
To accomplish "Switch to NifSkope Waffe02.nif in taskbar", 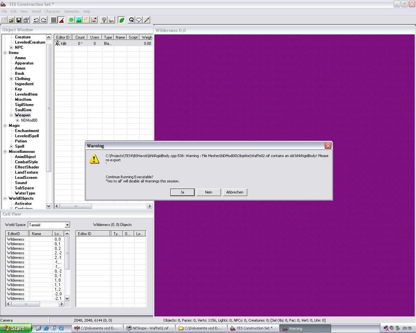I will tap(149, 328).
